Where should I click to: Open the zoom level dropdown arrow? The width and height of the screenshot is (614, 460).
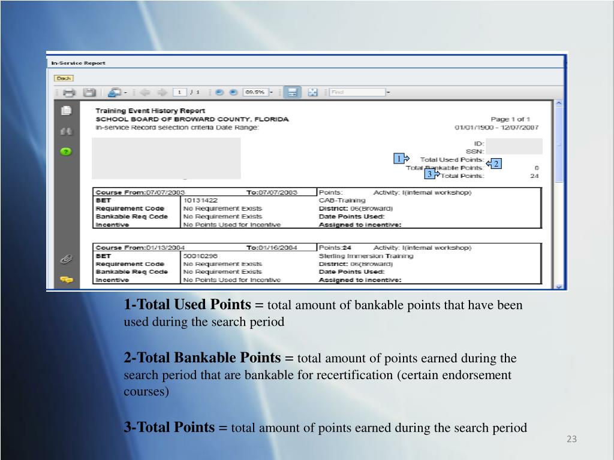click(x=272, y=93)
